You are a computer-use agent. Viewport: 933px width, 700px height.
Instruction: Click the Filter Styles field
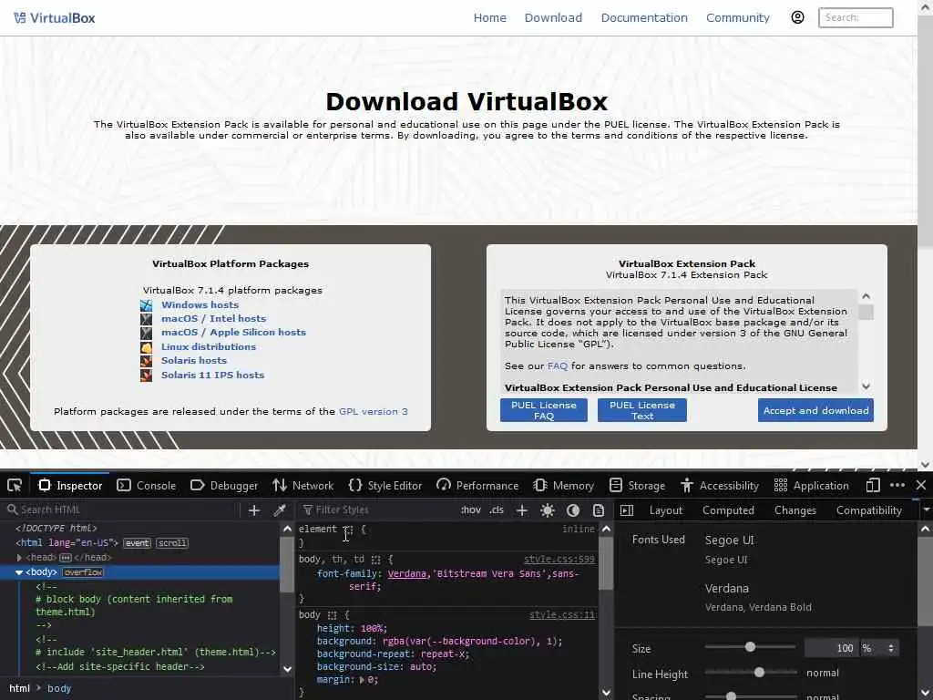click(378, 510)
